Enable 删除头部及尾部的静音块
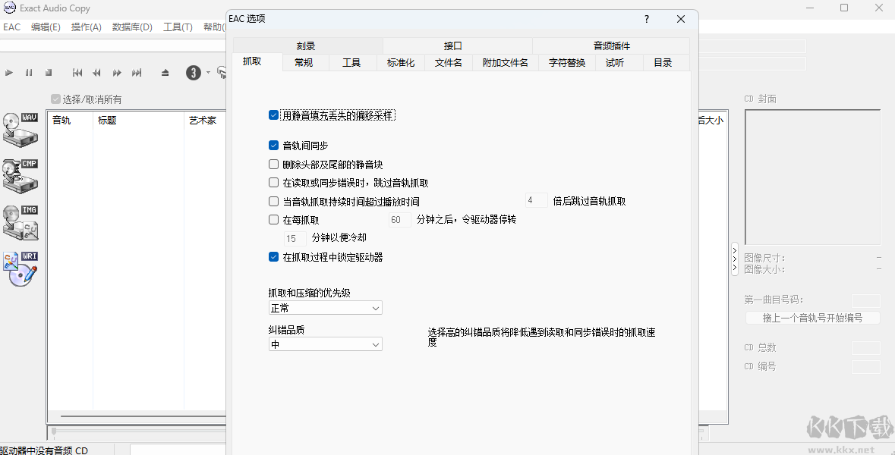Image resolution: width=895 pixels, height=455 pixels. pyautogui.click(x=273, y=164)
